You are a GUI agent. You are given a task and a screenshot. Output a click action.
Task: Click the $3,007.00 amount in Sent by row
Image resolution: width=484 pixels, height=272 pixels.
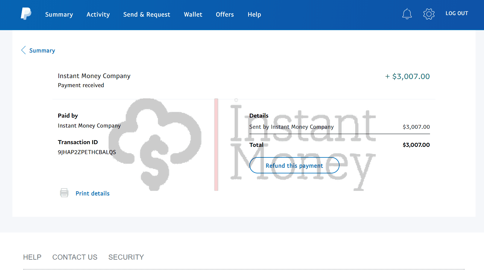(416, 127)
